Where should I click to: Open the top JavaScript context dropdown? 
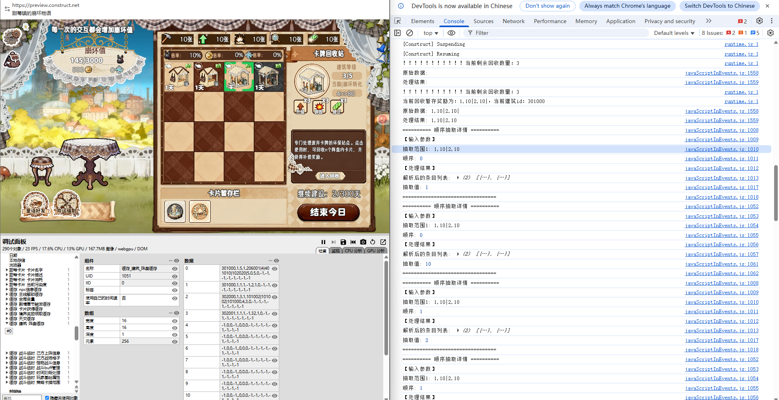coord(430,33)
